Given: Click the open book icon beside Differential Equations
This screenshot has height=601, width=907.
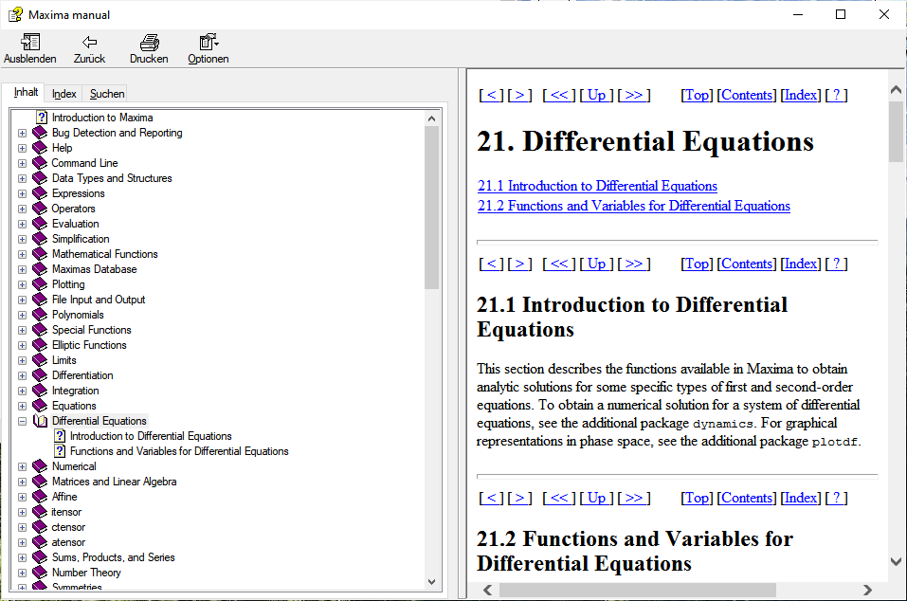Looking at the screenshot, I should point(40,421).
